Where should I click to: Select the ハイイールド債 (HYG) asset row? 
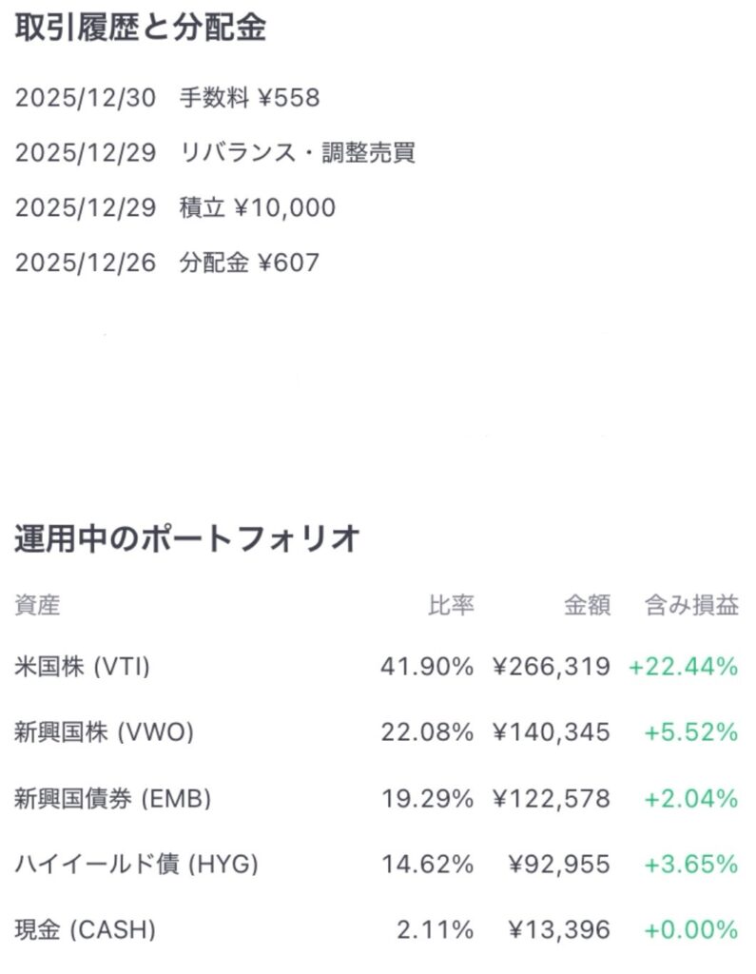(137, 865)
